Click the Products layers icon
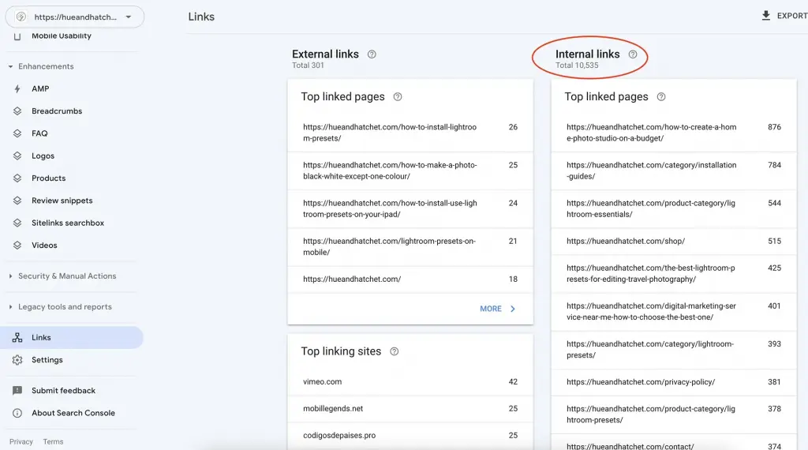 (17, 178)
